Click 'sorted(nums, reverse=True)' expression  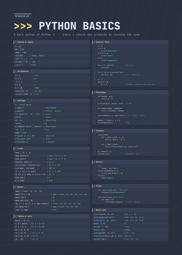[28, 165]
